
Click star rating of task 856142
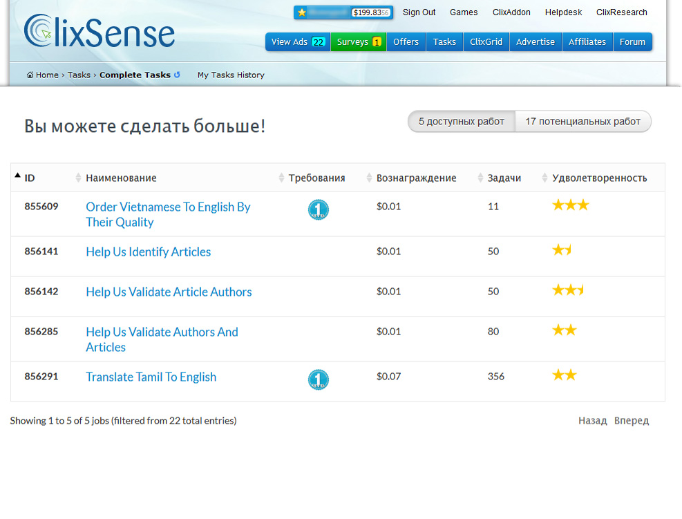click(567, 290)
